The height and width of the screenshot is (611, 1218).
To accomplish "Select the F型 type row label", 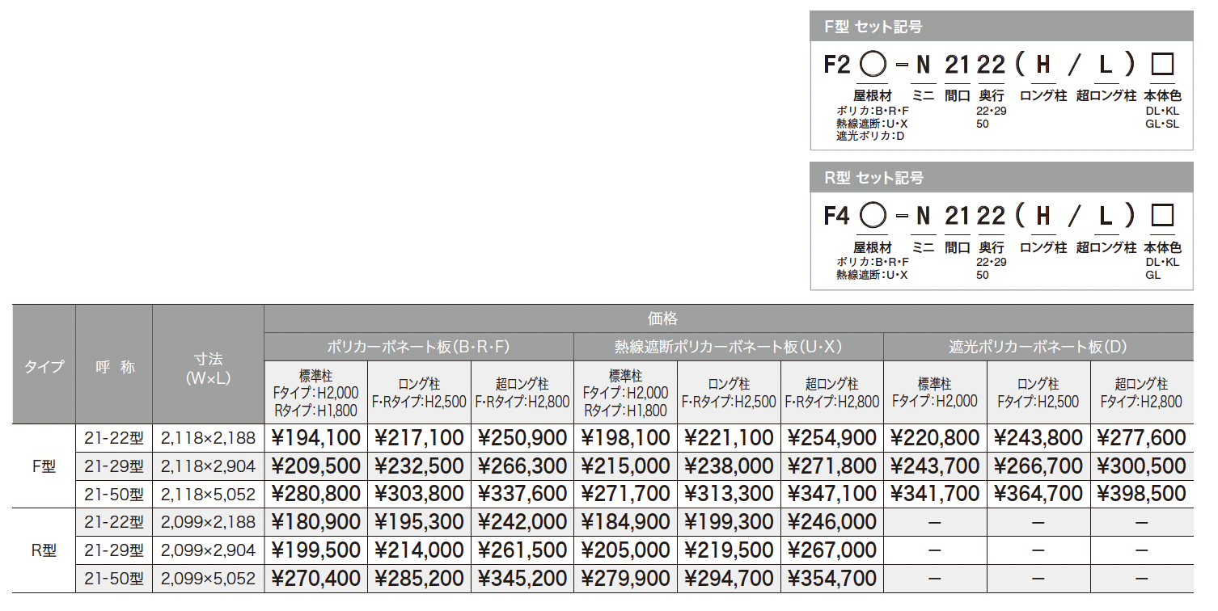I will click(x=44, y=466).
